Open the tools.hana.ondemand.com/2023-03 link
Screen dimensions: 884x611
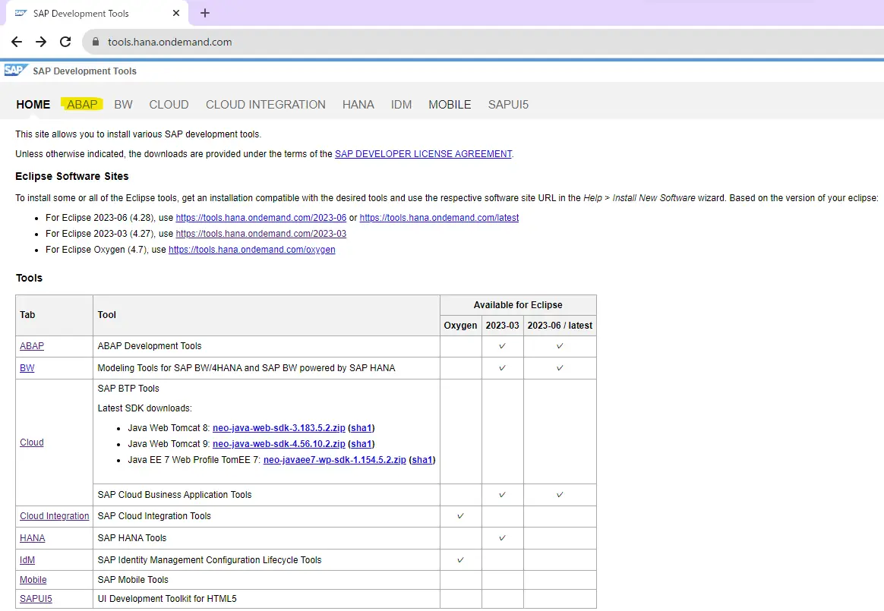[261, 233]
